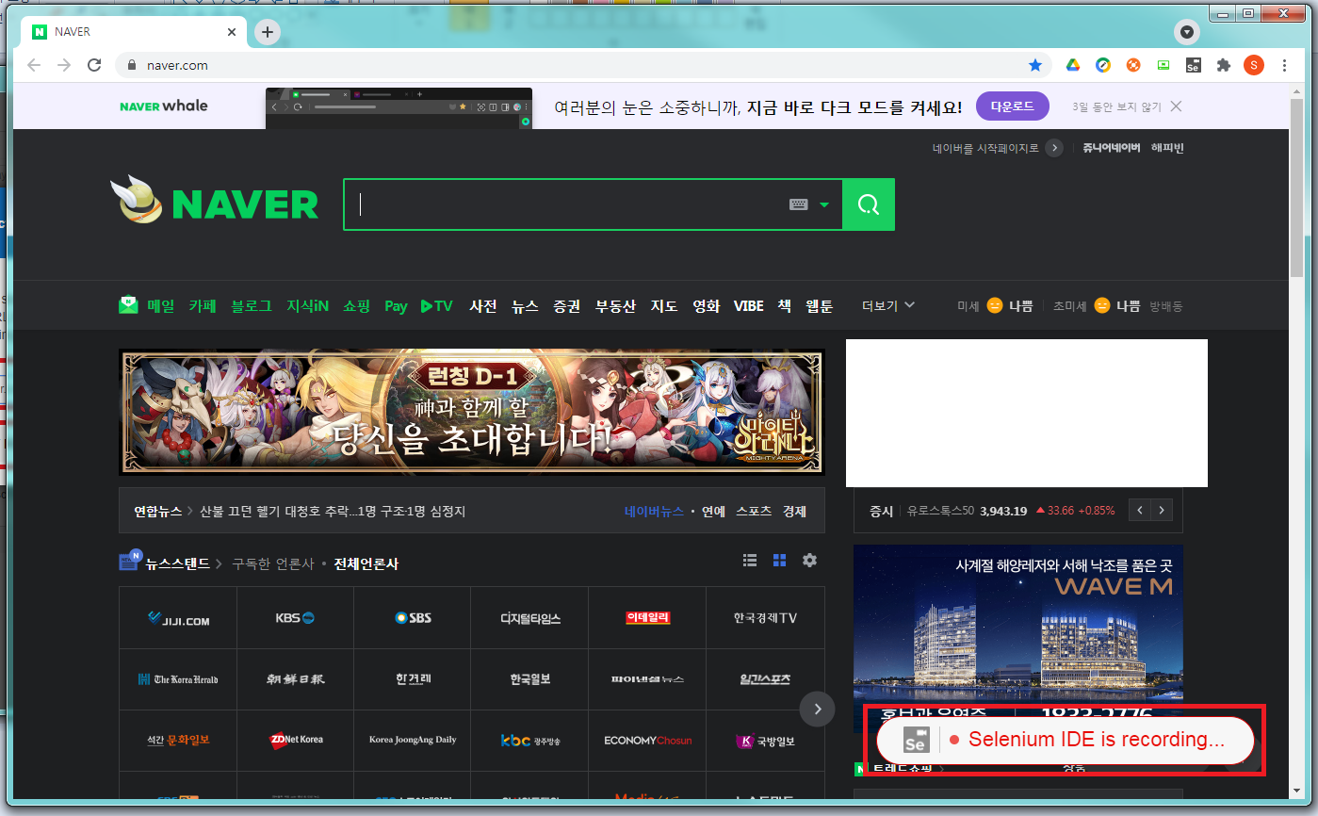Open the 카페 menu item
The height and width of the screenshot is (816, 1318).
[203, 305]
